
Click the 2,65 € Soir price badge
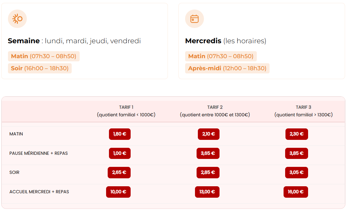119,173
